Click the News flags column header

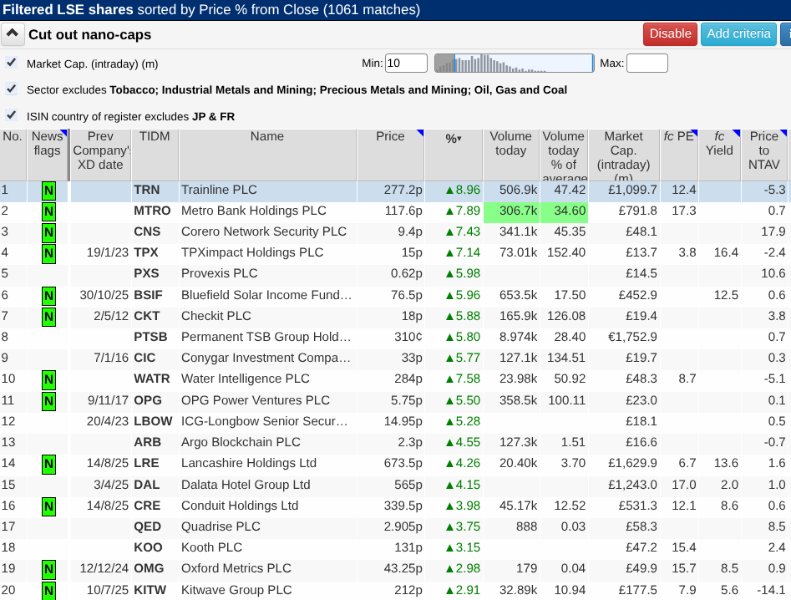click(47, 155)
